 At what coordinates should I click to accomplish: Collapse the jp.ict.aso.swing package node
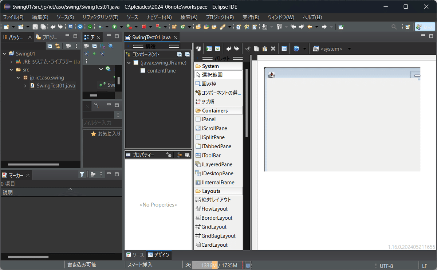pyautogui.click(x=18, y=78)
